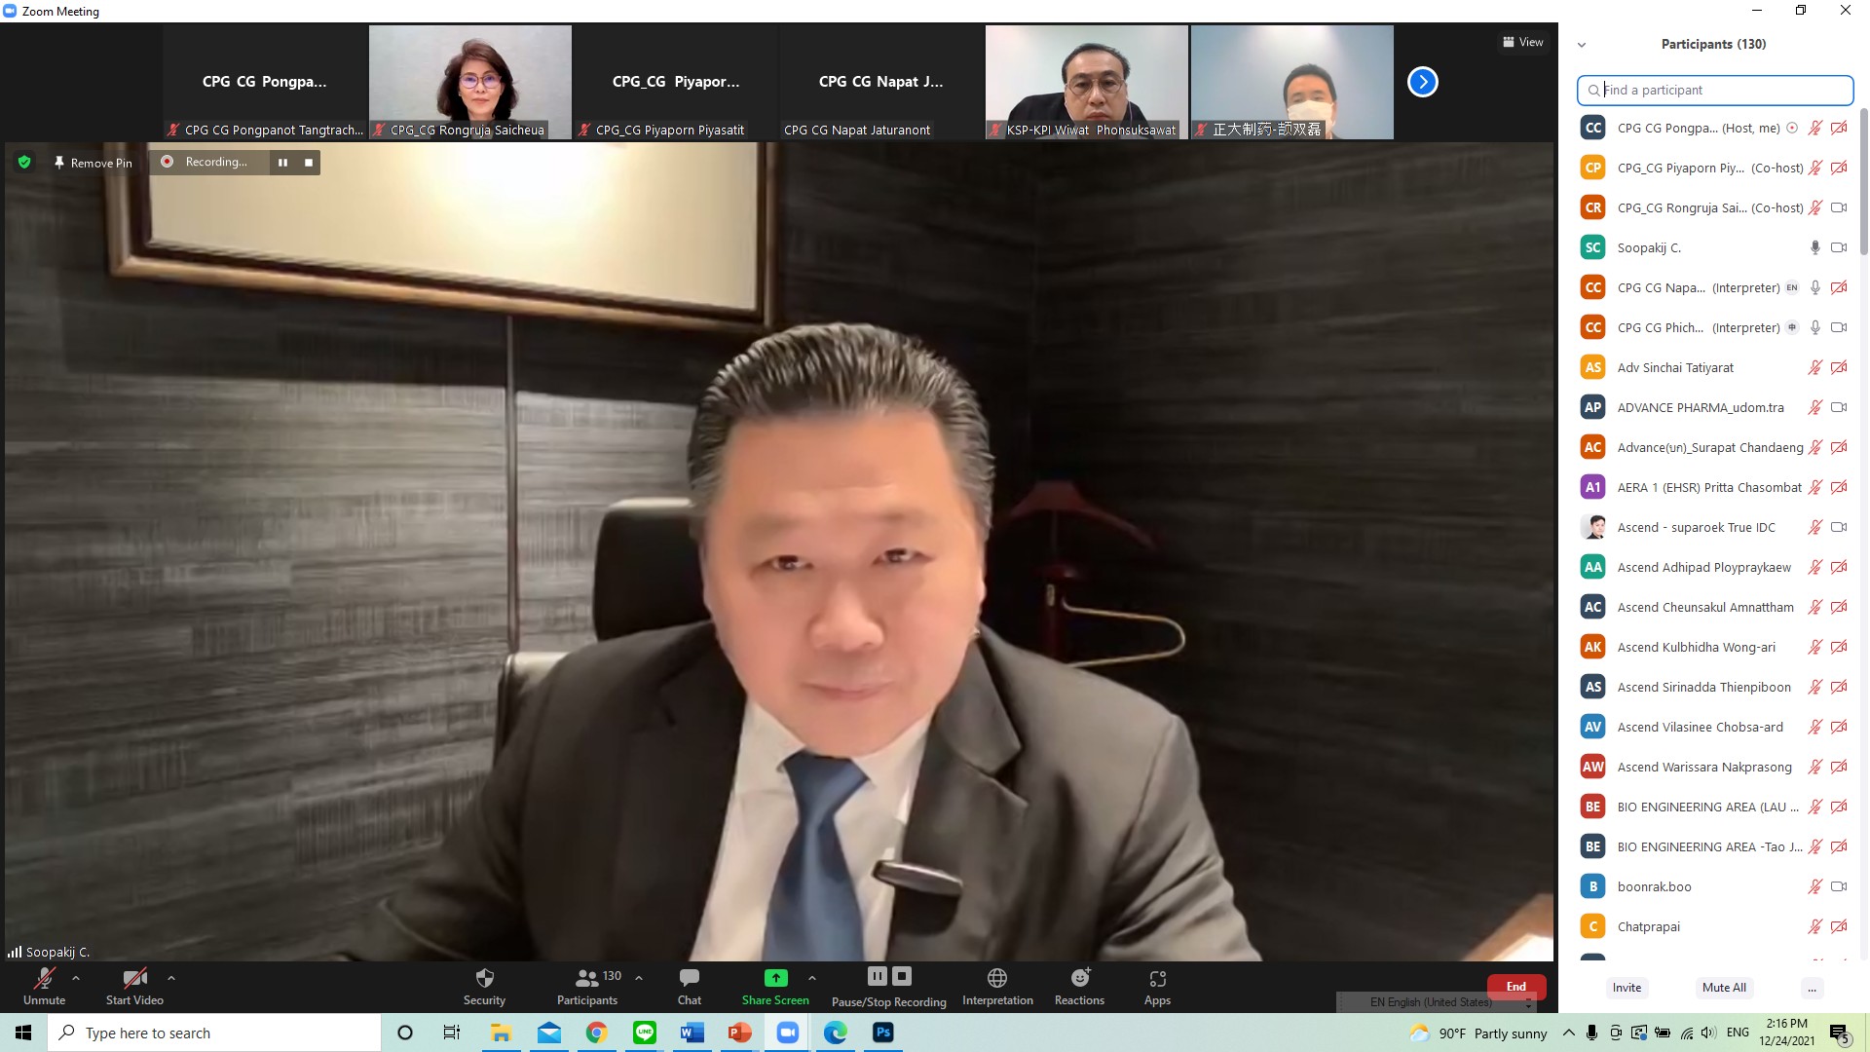1870x1052 pixels.
Task: Open the more options ellipsis beside Mute All
Action: (x=1812, y=988)
